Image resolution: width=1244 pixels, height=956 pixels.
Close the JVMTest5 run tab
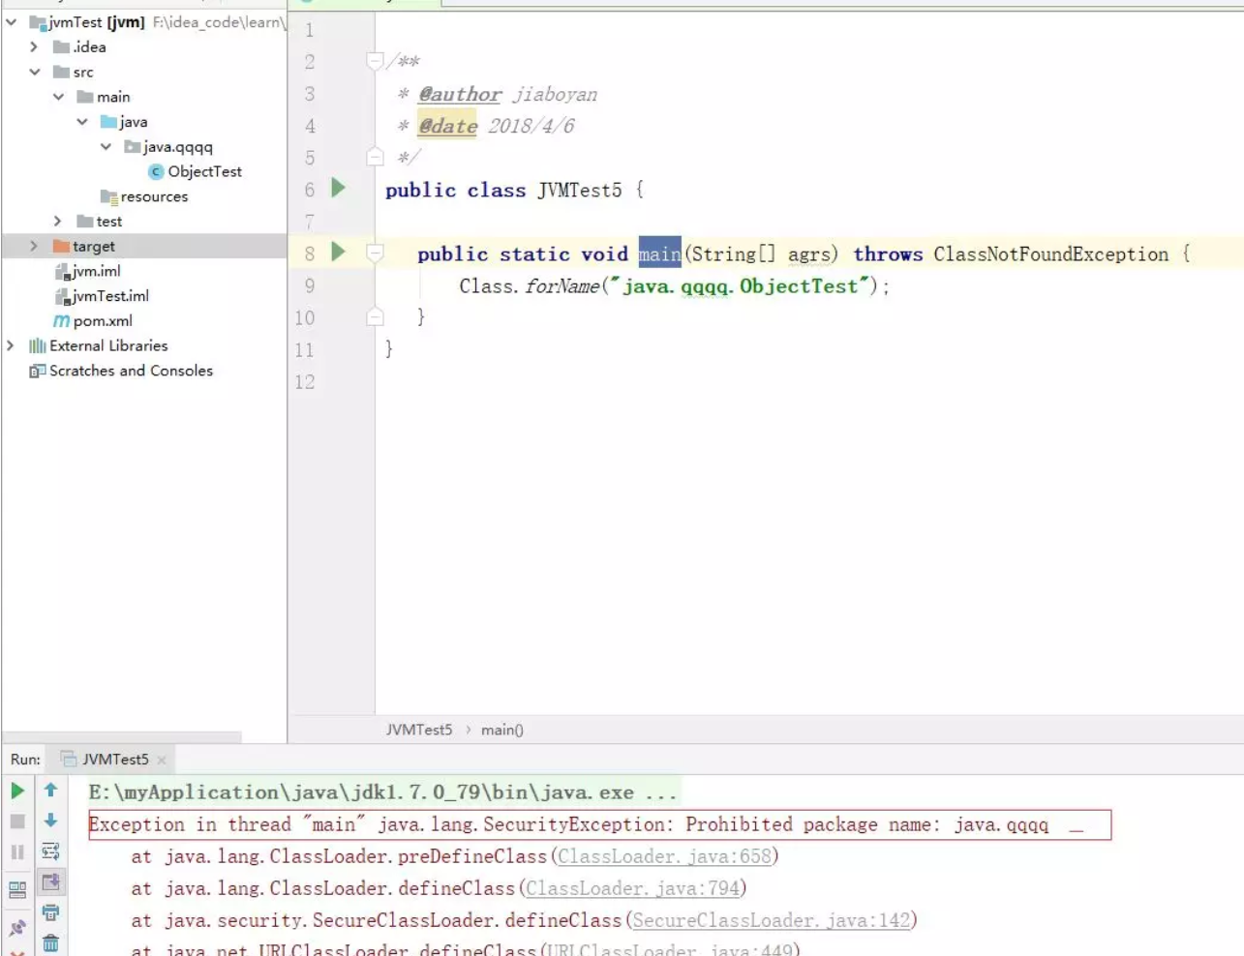[x=162, y=761]
